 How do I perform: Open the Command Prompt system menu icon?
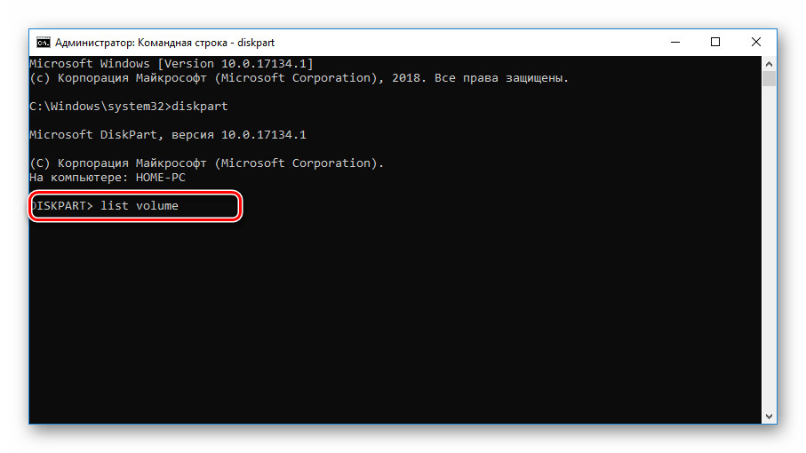43,42
